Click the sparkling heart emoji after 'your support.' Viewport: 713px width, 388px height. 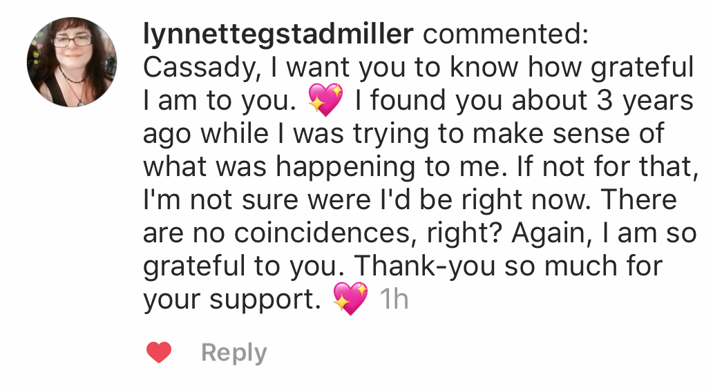coord(350,298)
